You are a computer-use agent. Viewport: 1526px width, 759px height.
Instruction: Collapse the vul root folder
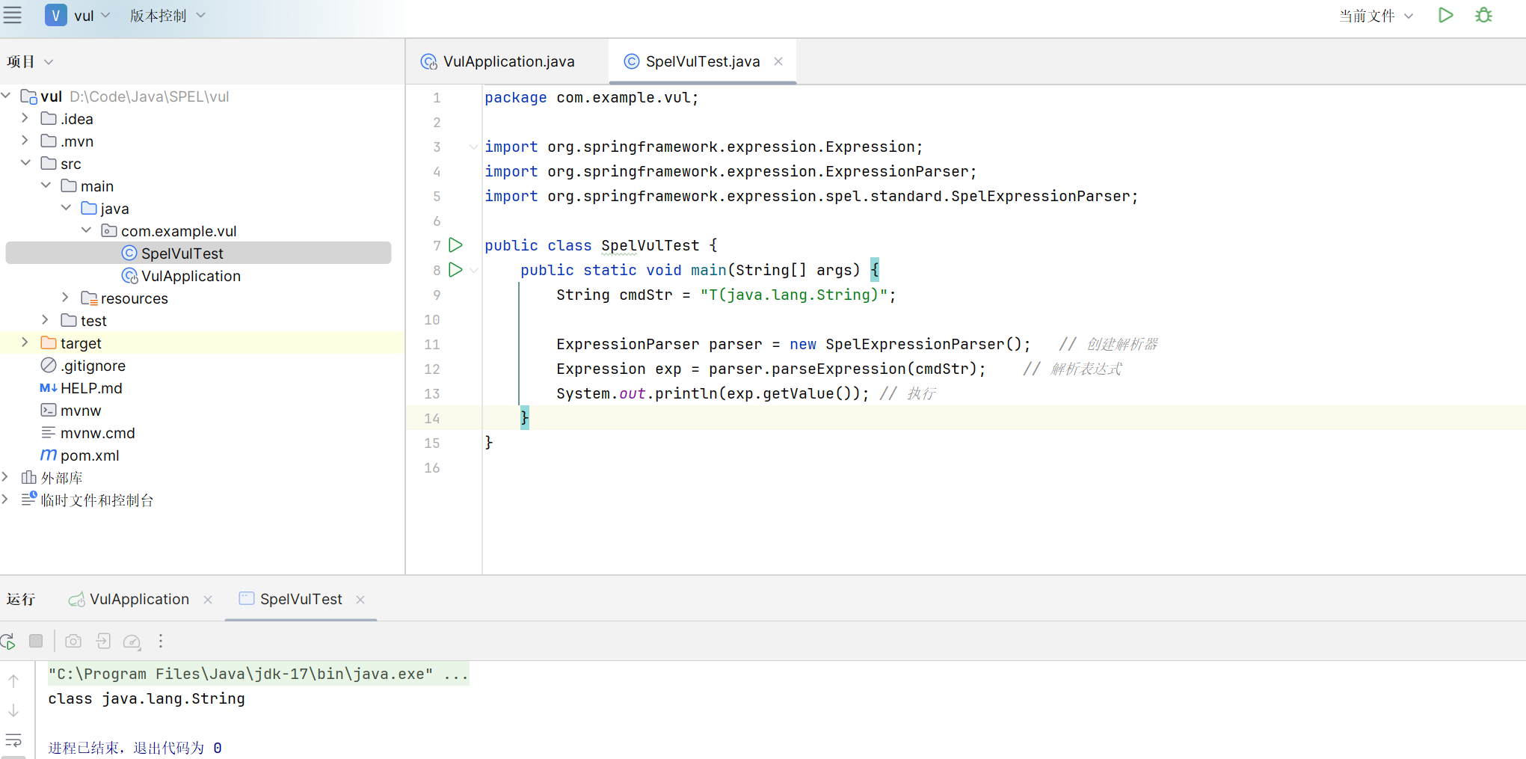pos(6,96)
